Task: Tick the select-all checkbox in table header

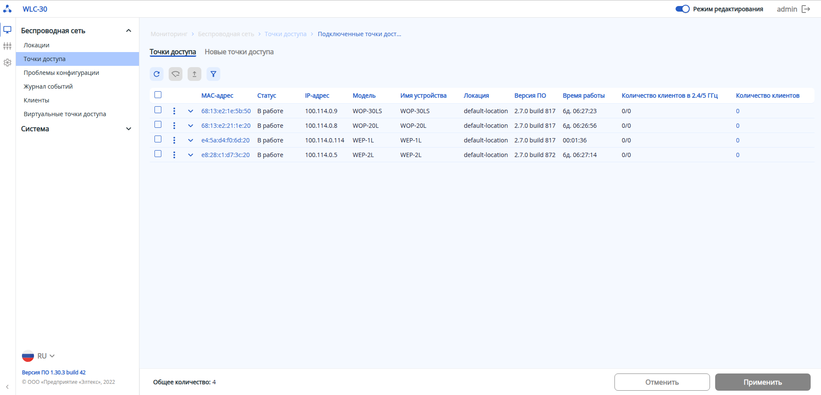Action: tap(158, 95)
